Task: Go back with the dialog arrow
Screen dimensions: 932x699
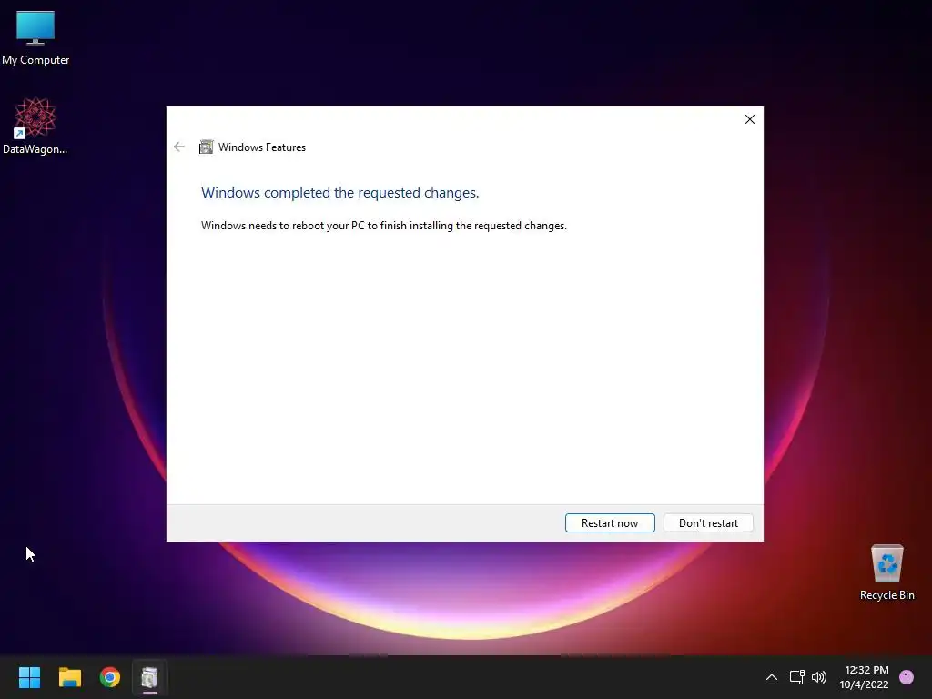Action: coord(179,147)
